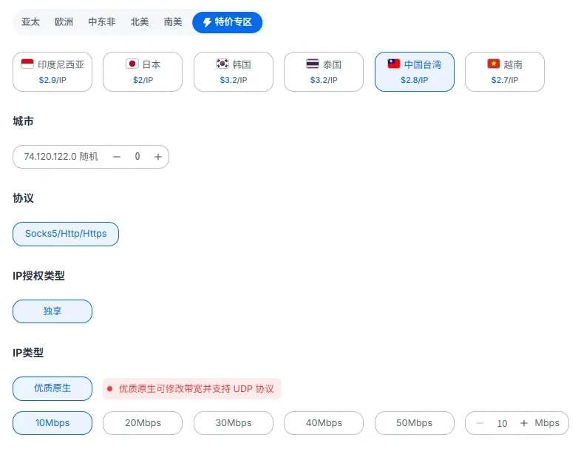Select the 中国台湾 $2.8/IP card
Screen dimensions: 578x449
pos(415,72)
